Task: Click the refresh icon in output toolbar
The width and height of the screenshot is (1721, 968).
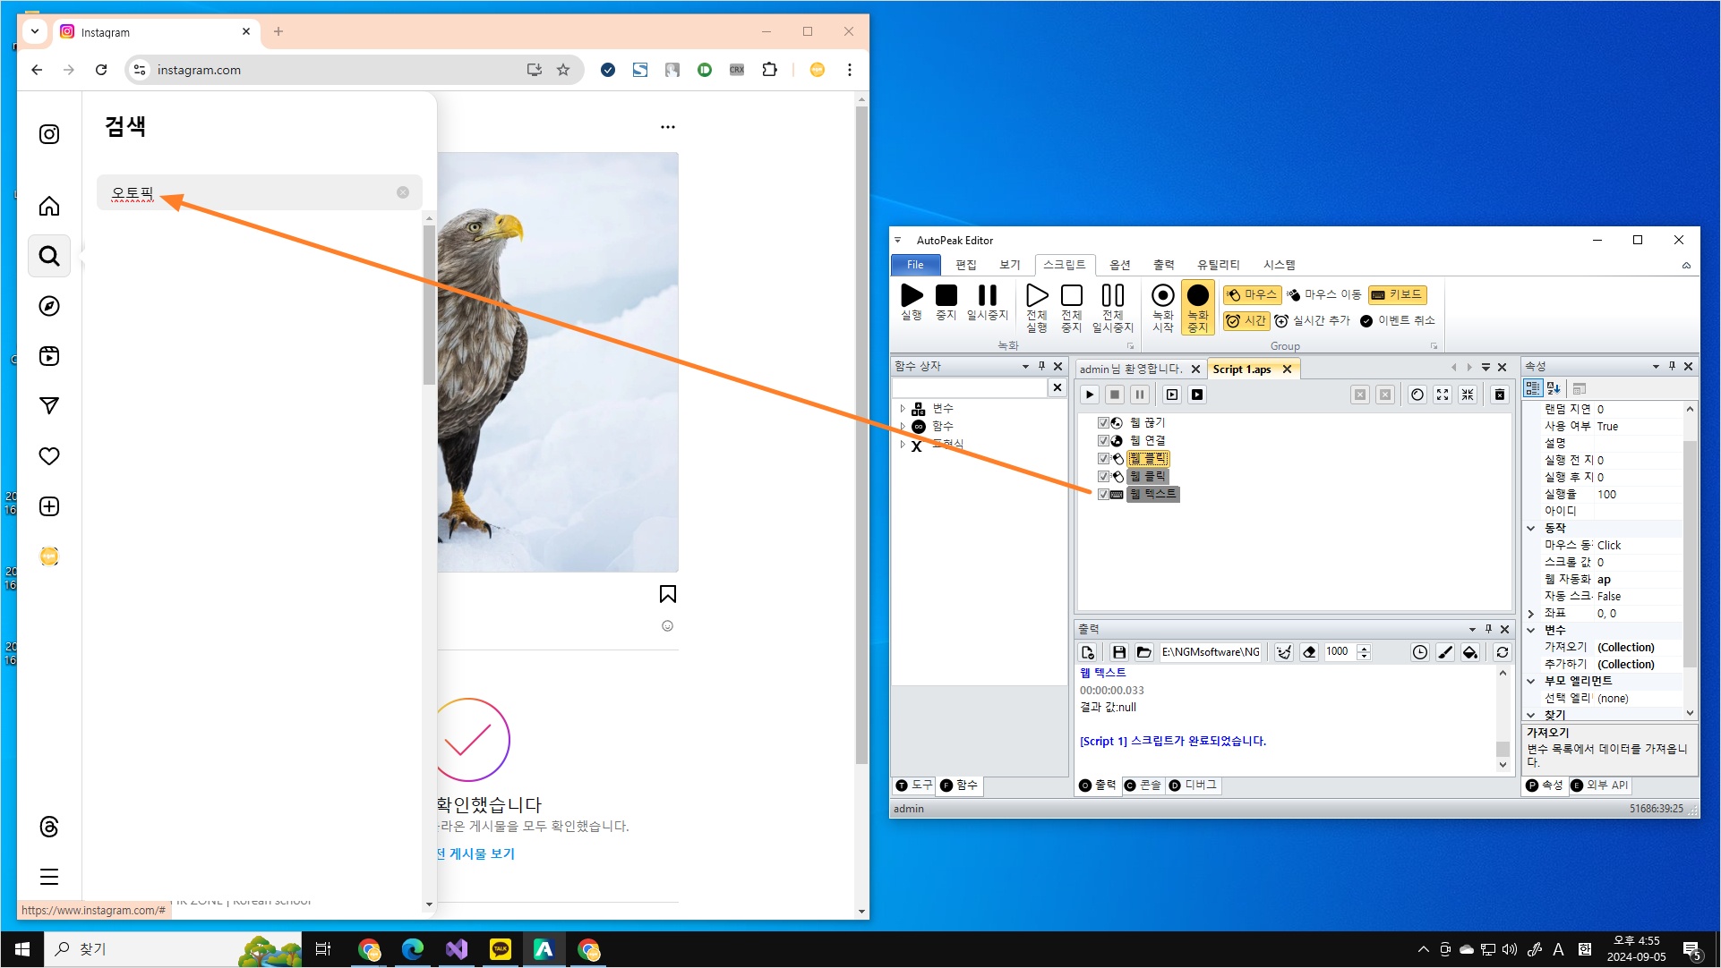Action: click(x=1503, y=652)
